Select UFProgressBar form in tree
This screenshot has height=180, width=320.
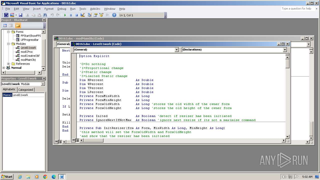[x=30, y=40]
